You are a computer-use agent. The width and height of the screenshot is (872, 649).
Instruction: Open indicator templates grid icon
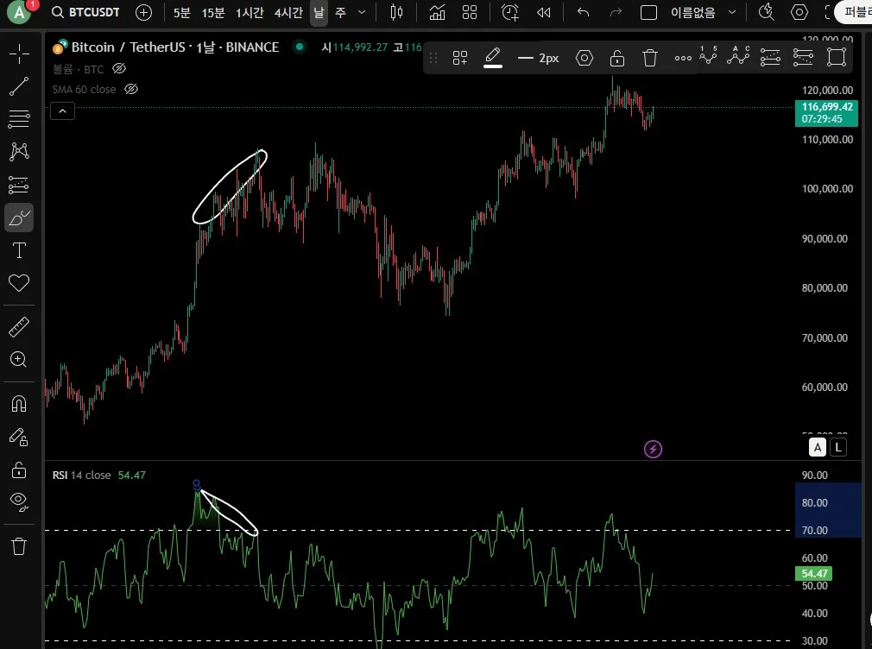point(470,12)
